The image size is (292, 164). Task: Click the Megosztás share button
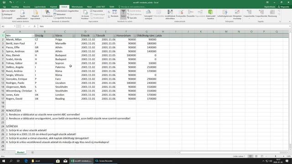[283, 7]
